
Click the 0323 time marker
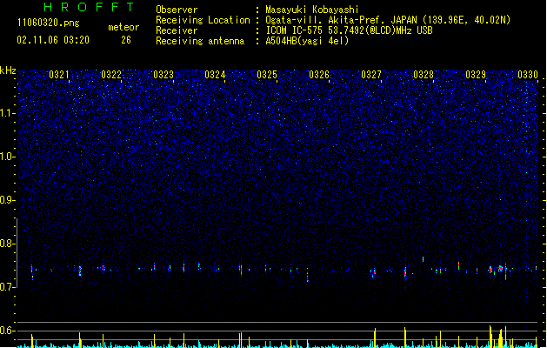click(x=163, y=75)
